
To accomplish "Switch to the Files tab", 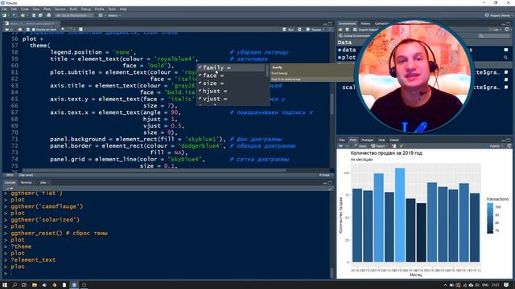I will [342, 140].
